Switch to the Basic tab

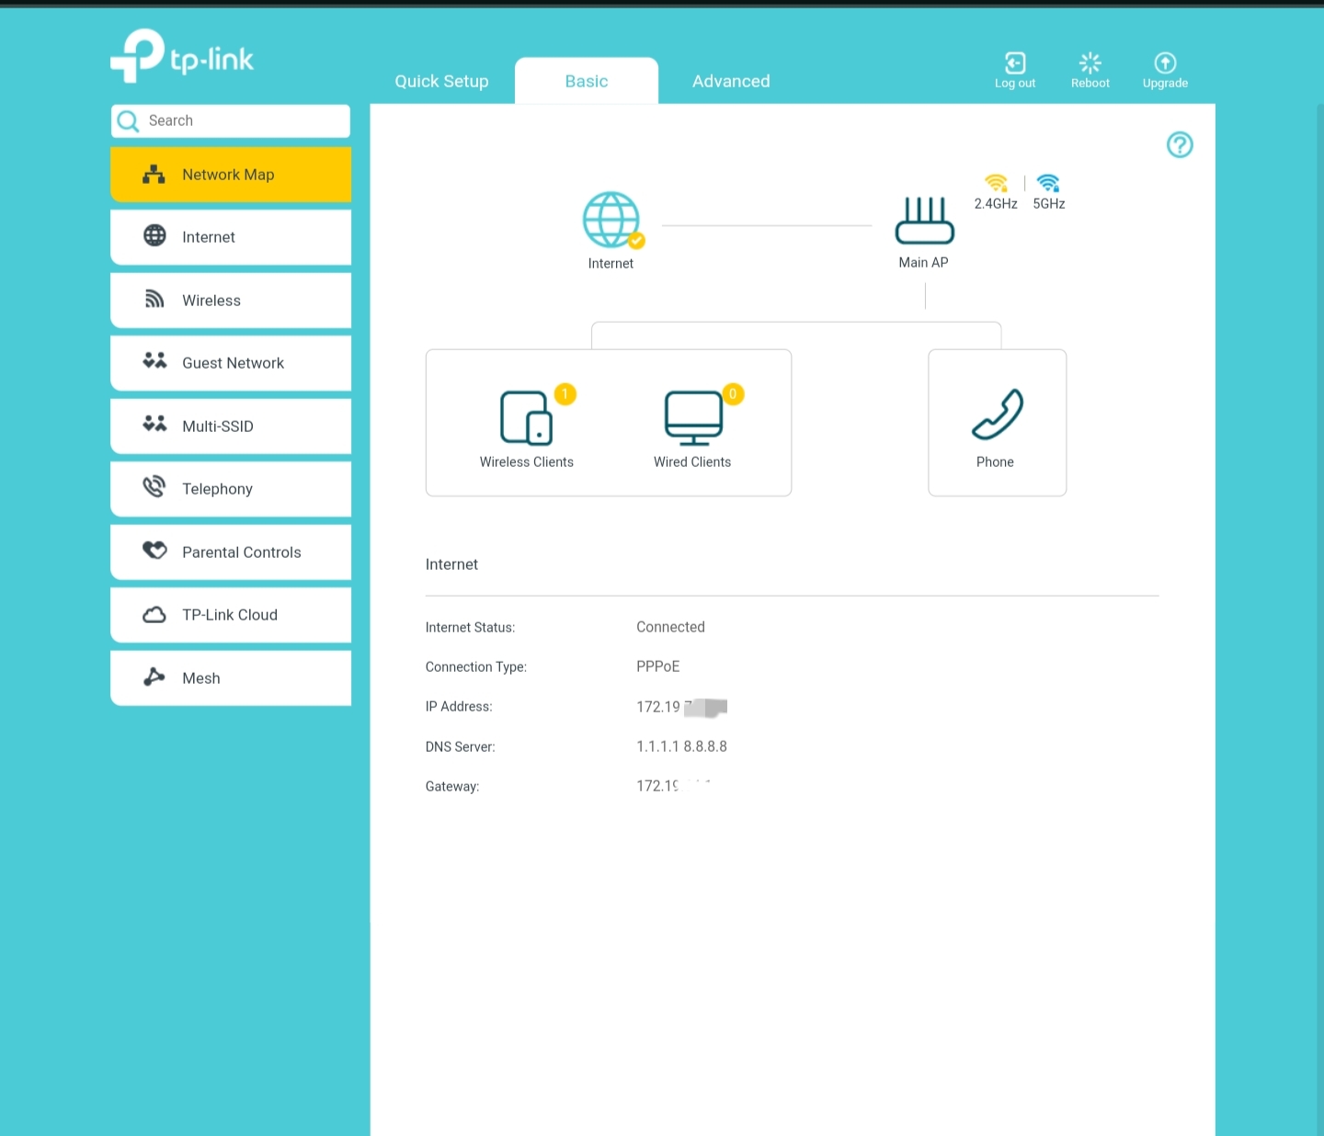587,81
